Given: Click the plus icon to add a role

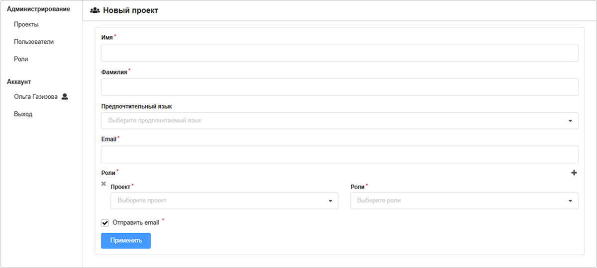Looking at the screenshot, I should (574, 173).
